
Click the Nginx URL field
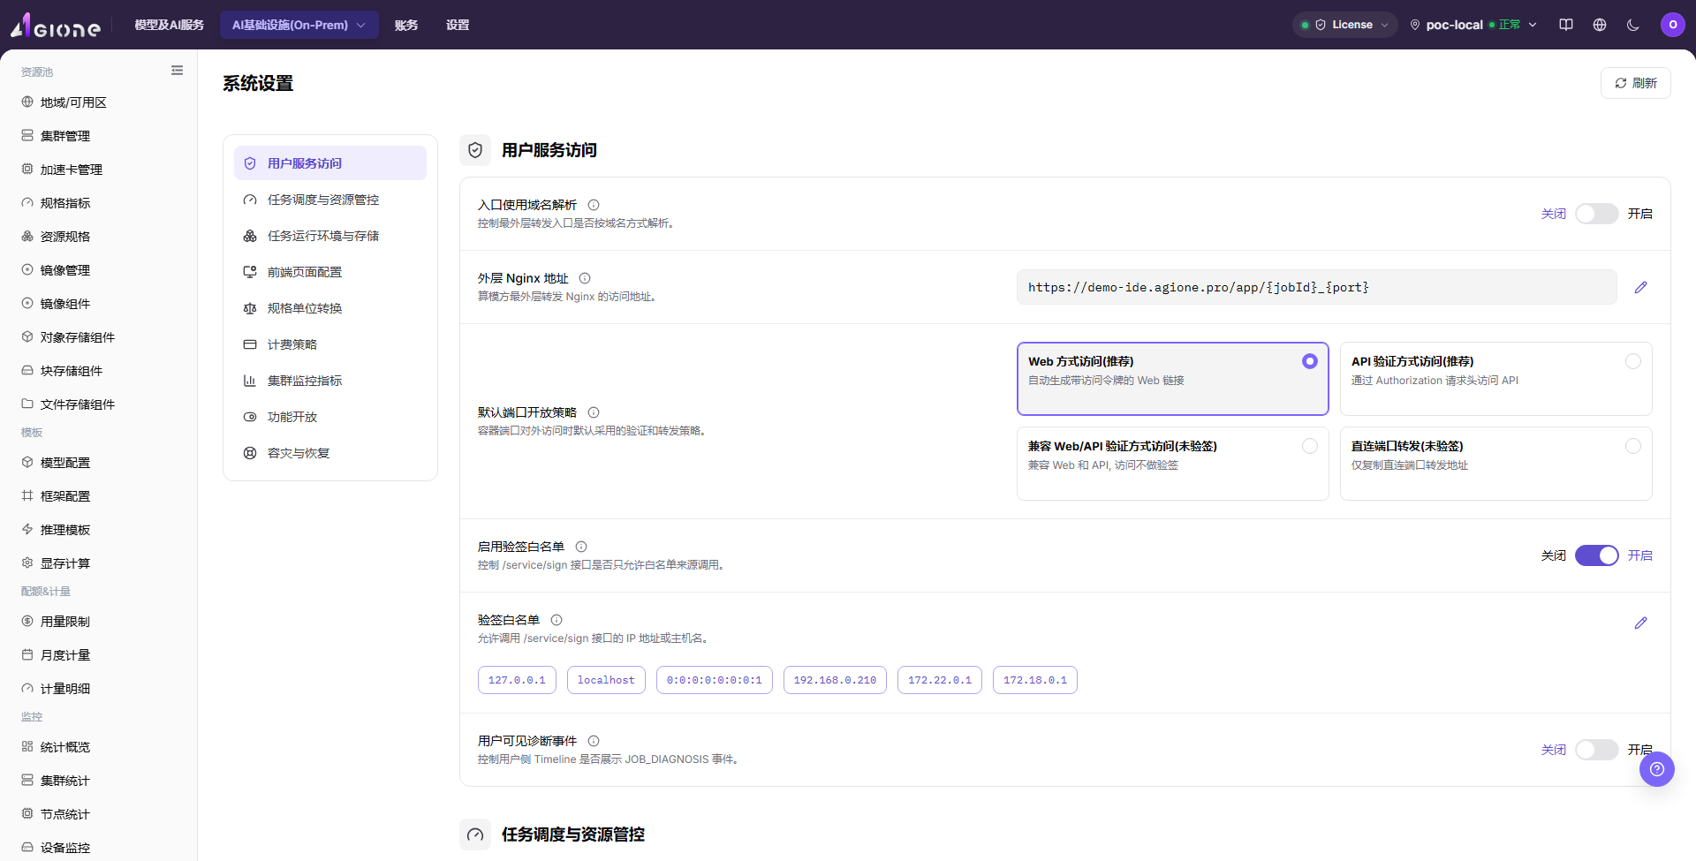coord(1316,287)
